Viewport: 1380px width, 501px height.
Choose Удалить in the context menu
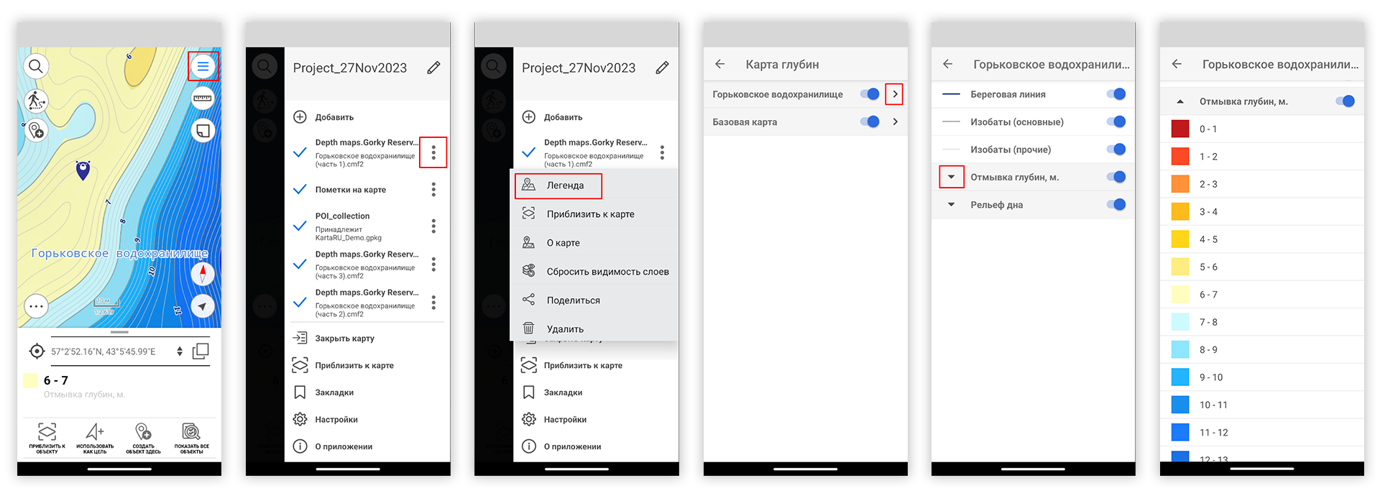(565, 329)
